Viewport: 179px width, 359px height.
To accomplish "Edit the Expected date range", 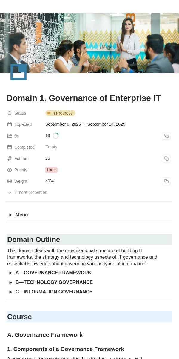I will click(85, 124).
